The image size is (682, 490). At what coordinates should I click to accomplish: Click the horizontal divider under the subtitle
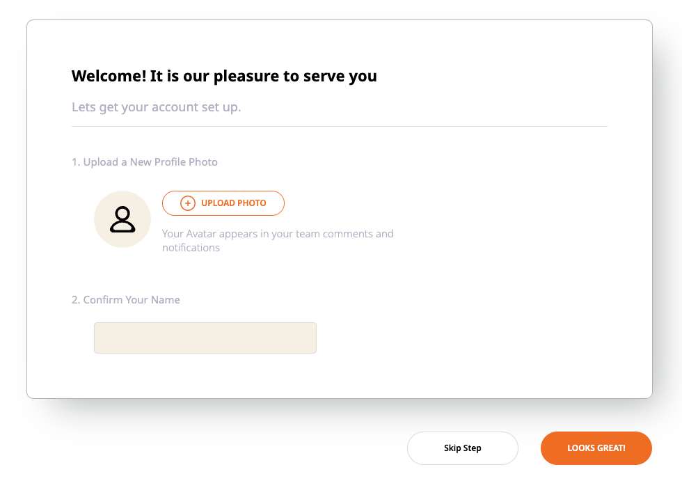[x=340, y=127]
